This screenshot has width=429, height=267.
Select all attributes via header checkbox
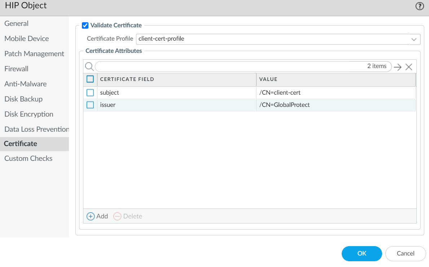90,79
